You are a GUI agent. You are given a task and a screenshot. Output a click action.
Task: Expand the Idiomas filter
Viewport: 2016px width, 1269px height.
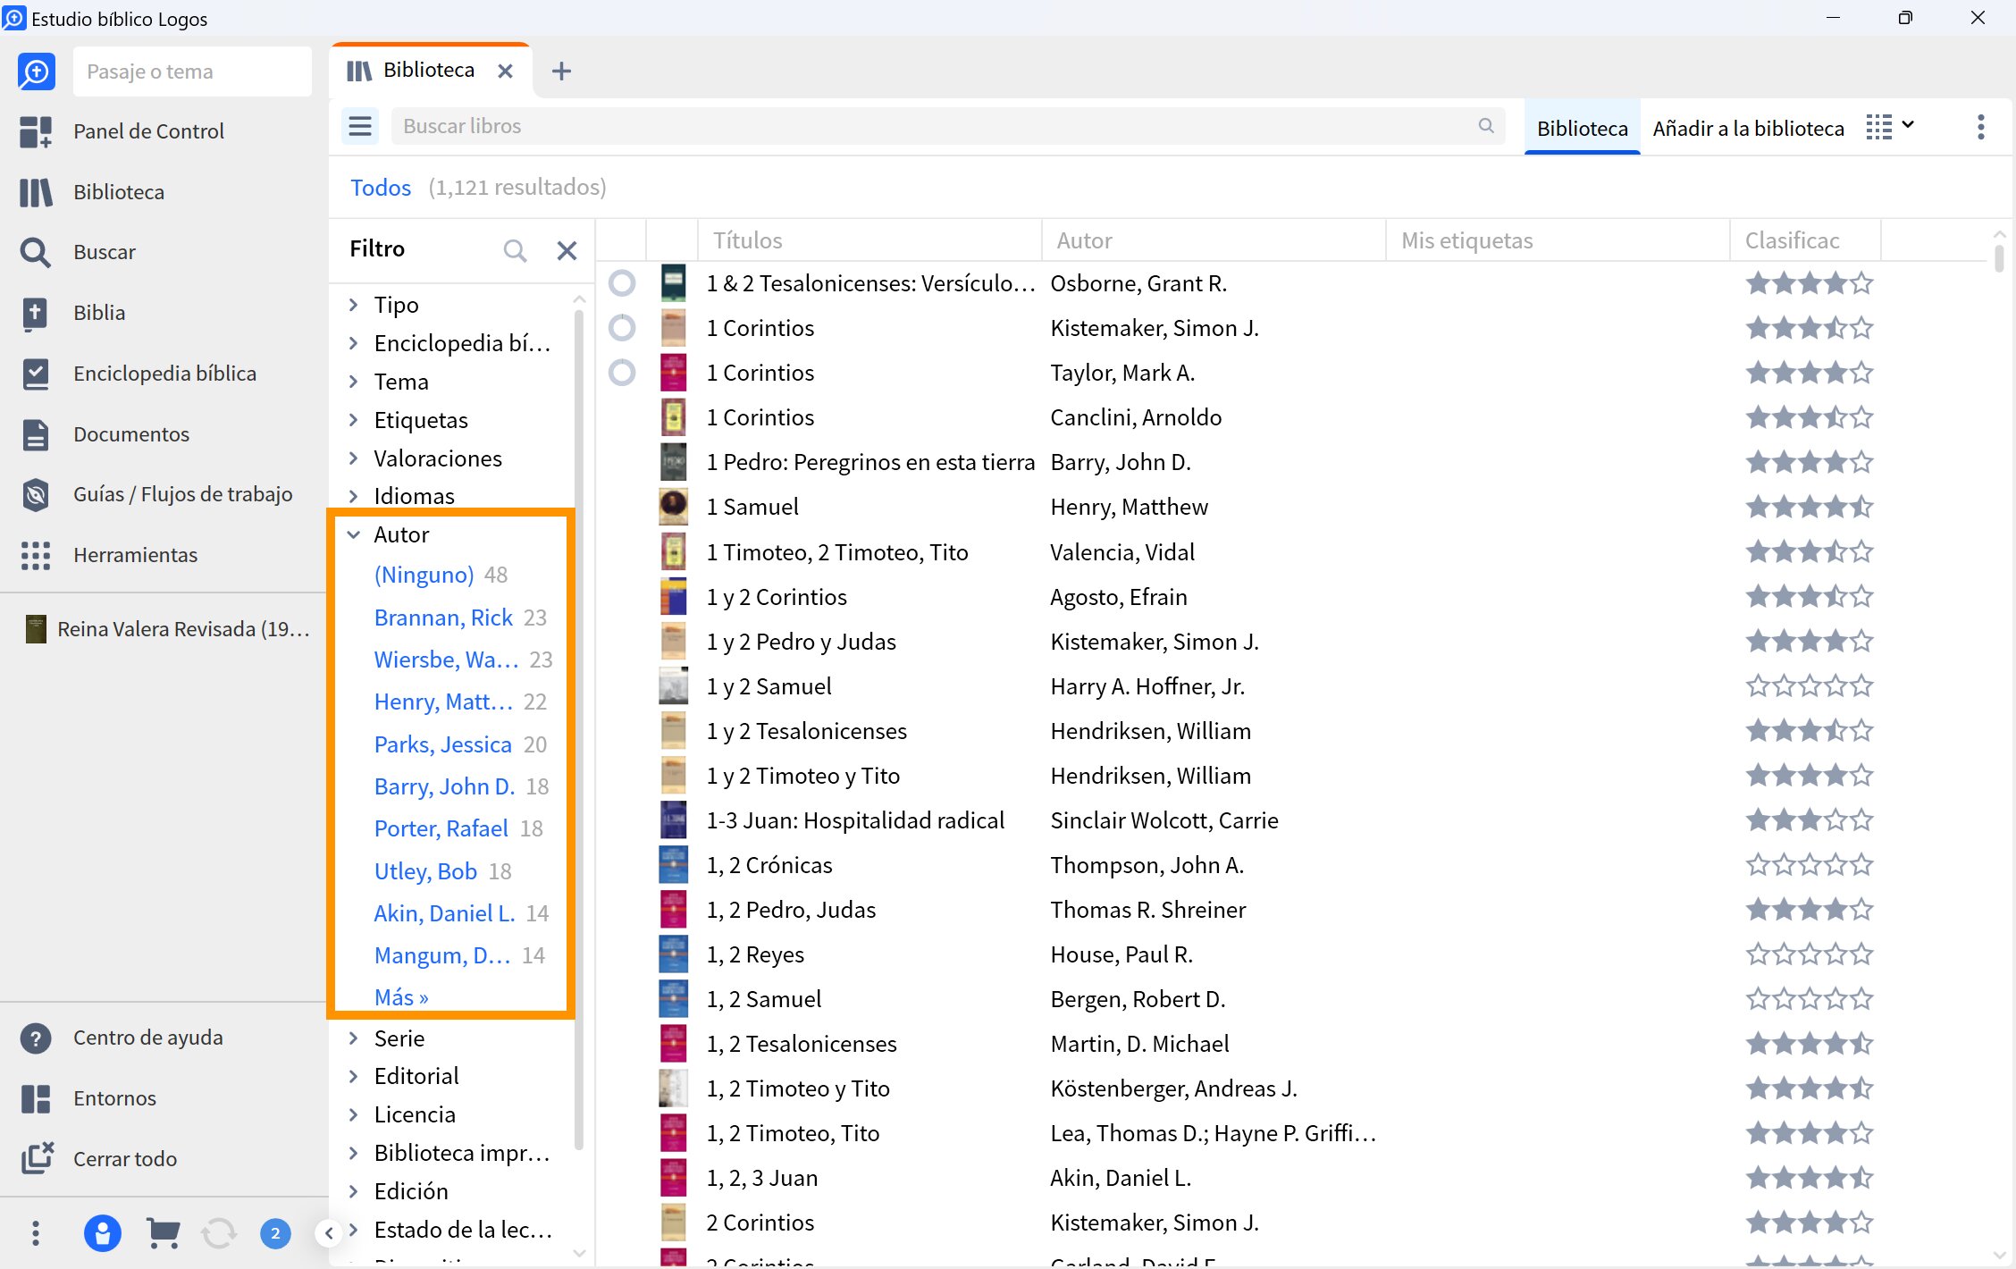354,496
